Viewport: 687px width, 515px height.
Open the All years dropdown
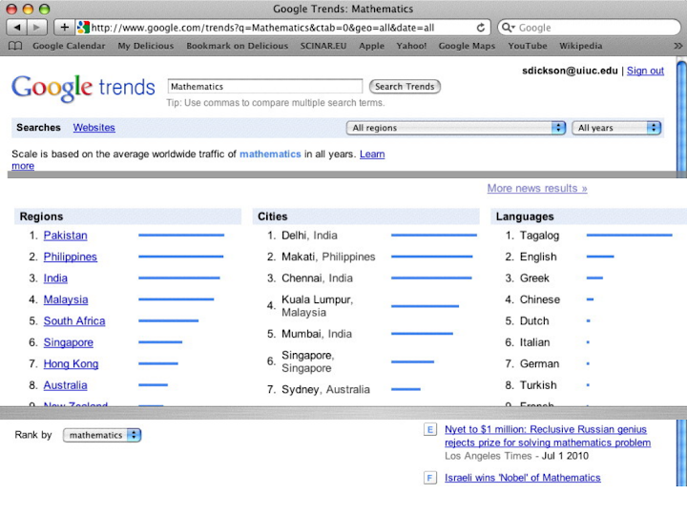click(616, 128)
